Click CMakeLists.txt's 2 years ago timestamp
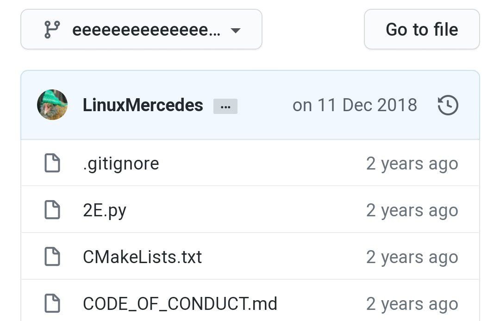 [412, 257]
